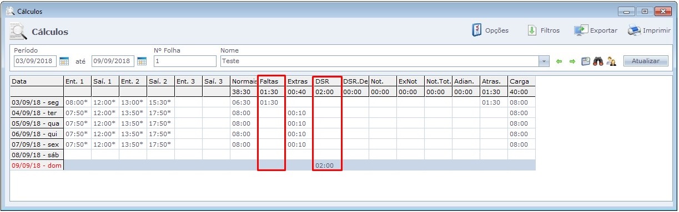
Task: Click the Filtros label
Action: (550, 30)
